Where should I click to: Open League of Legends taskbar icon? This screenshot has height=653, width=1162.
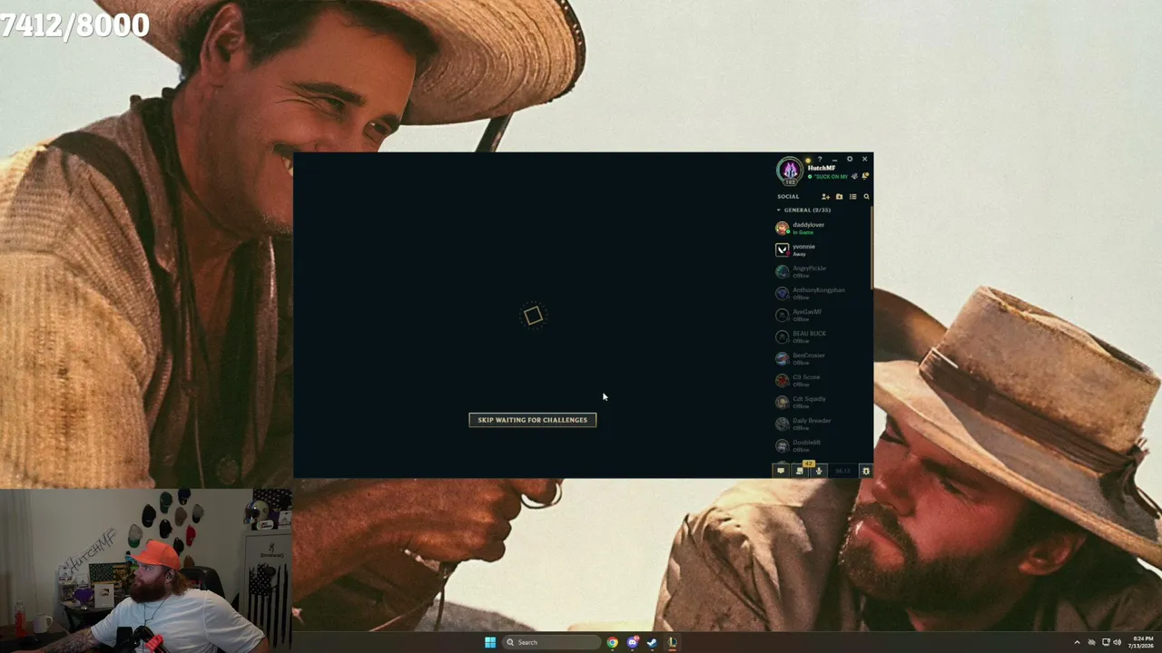point(672,642)
